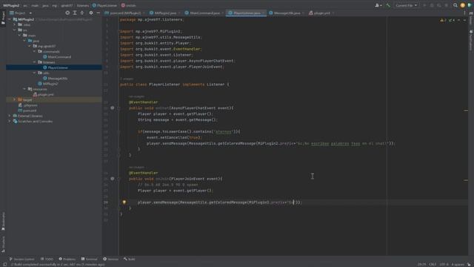The image size is (474, 267).
Task: Select plugin.yml in project tree
Action: click(45, 94)
